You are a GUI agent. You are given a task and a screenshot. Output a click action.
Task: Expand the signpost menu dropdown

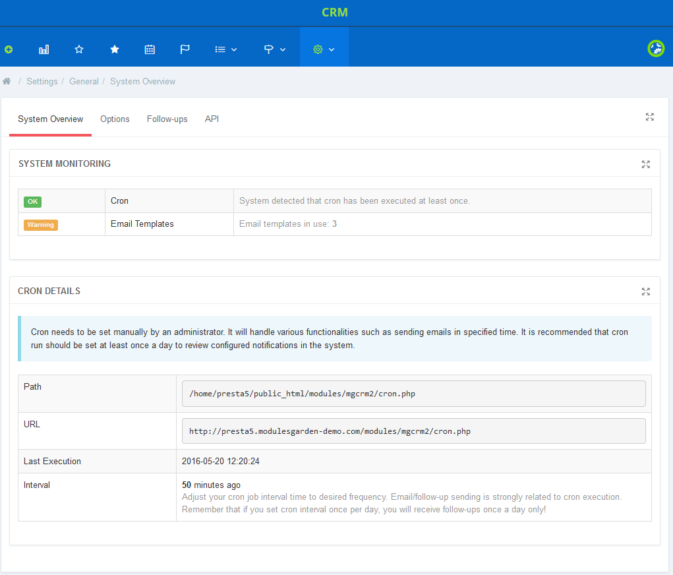click(275, 49)
